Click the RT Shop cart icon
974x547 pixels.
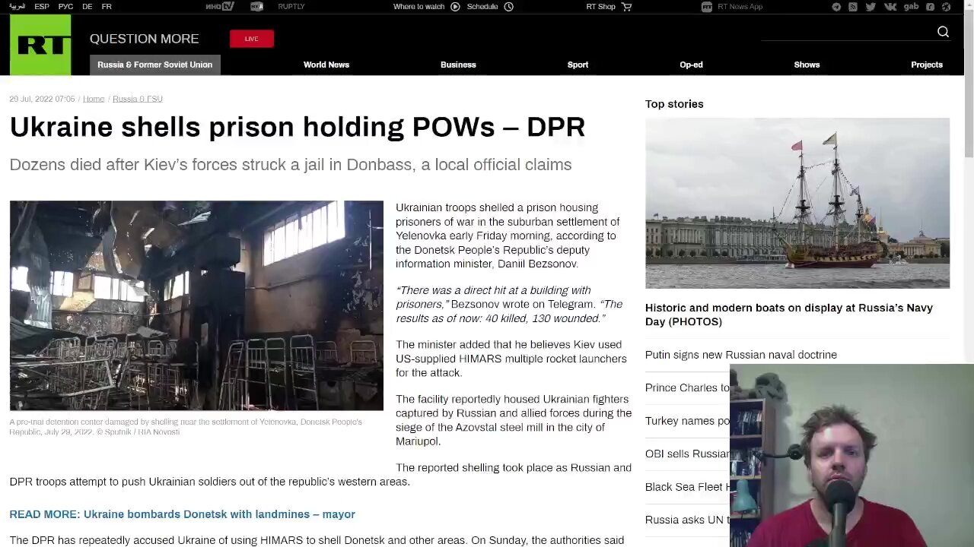[x=627, y=7]
